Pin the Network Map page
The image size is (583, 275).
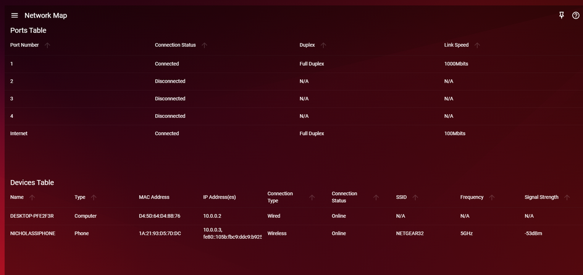coord(561,16)
